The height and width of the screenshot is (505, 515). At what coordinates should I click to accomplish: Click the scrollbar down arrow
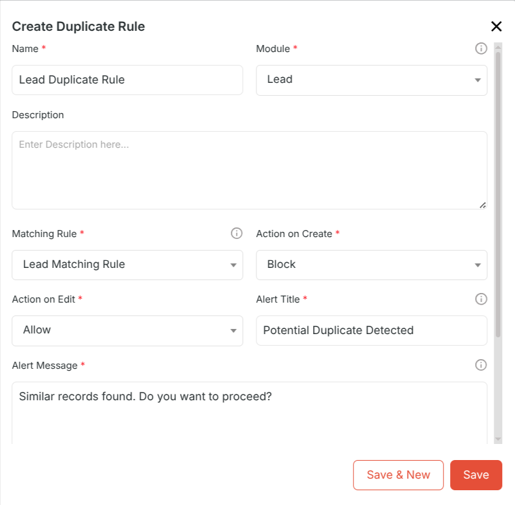pos(498,439)
